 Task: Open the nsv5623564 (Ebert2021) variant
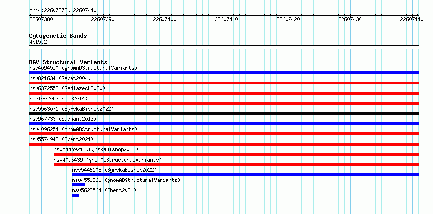105,190
